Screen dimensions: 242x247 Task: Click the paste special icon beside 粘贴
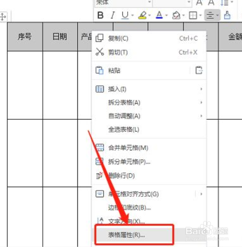coord(199,70)
